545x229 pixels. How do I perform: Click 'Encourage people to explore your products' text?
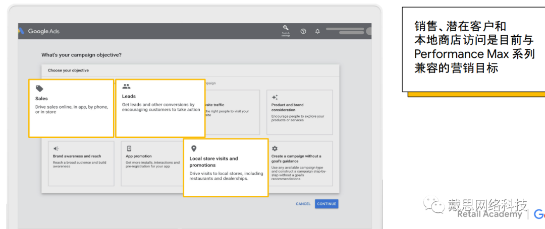click(298, 118)
